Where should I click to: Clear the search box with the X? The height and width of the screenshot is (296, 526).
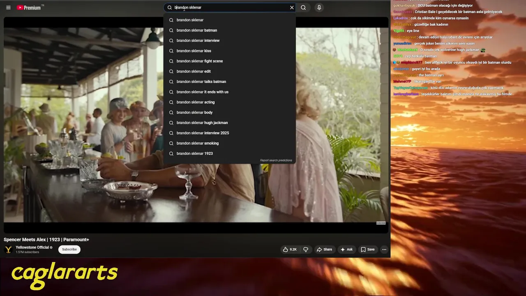pyautogui.click(x=292, y=7)
